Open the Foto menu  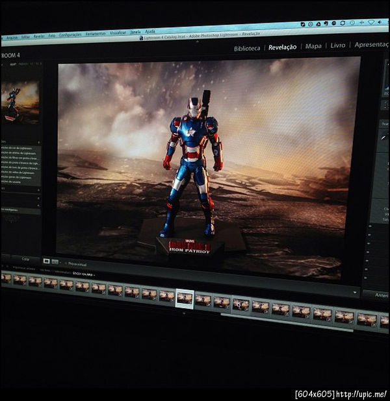click(x=52, y=36)
